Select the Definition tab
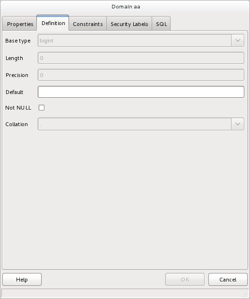The image size is (250, 299). (53, 23)
